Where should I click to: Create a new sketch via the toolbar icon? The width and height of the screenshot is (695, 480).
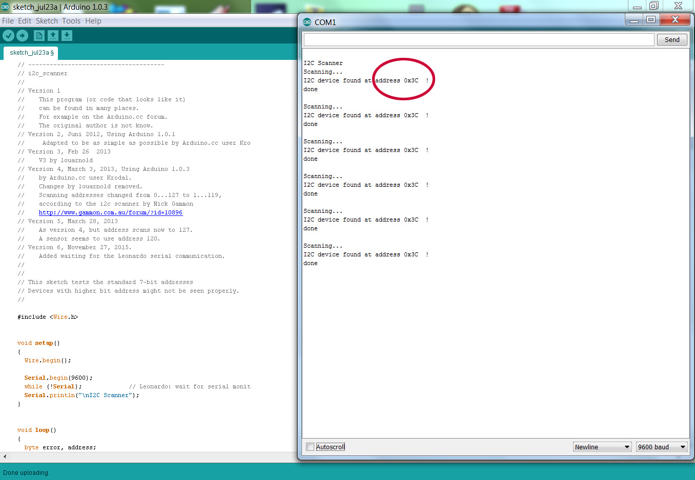pyautogui.click(x=39, y=36)
